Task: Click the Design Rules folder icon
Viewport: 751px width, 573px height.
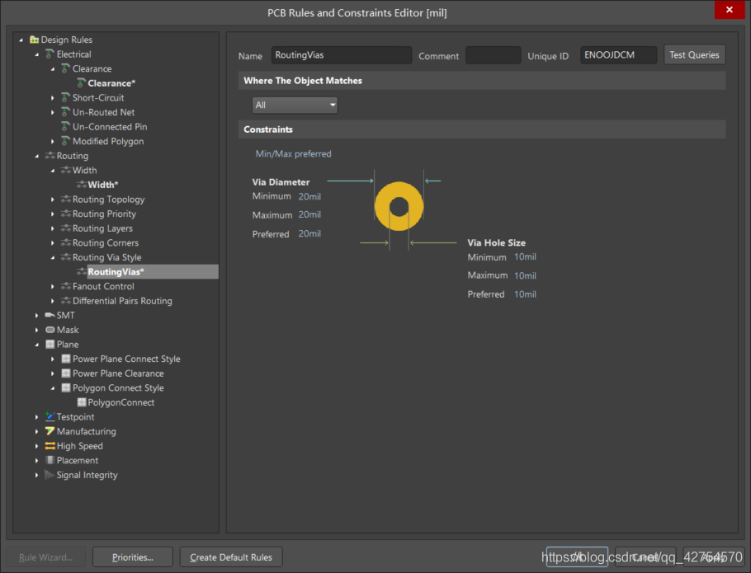Action: click(x=34, y=40)
